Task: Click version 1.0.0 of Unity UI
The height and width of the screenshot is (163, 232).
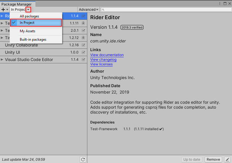Action: [75, 52]
